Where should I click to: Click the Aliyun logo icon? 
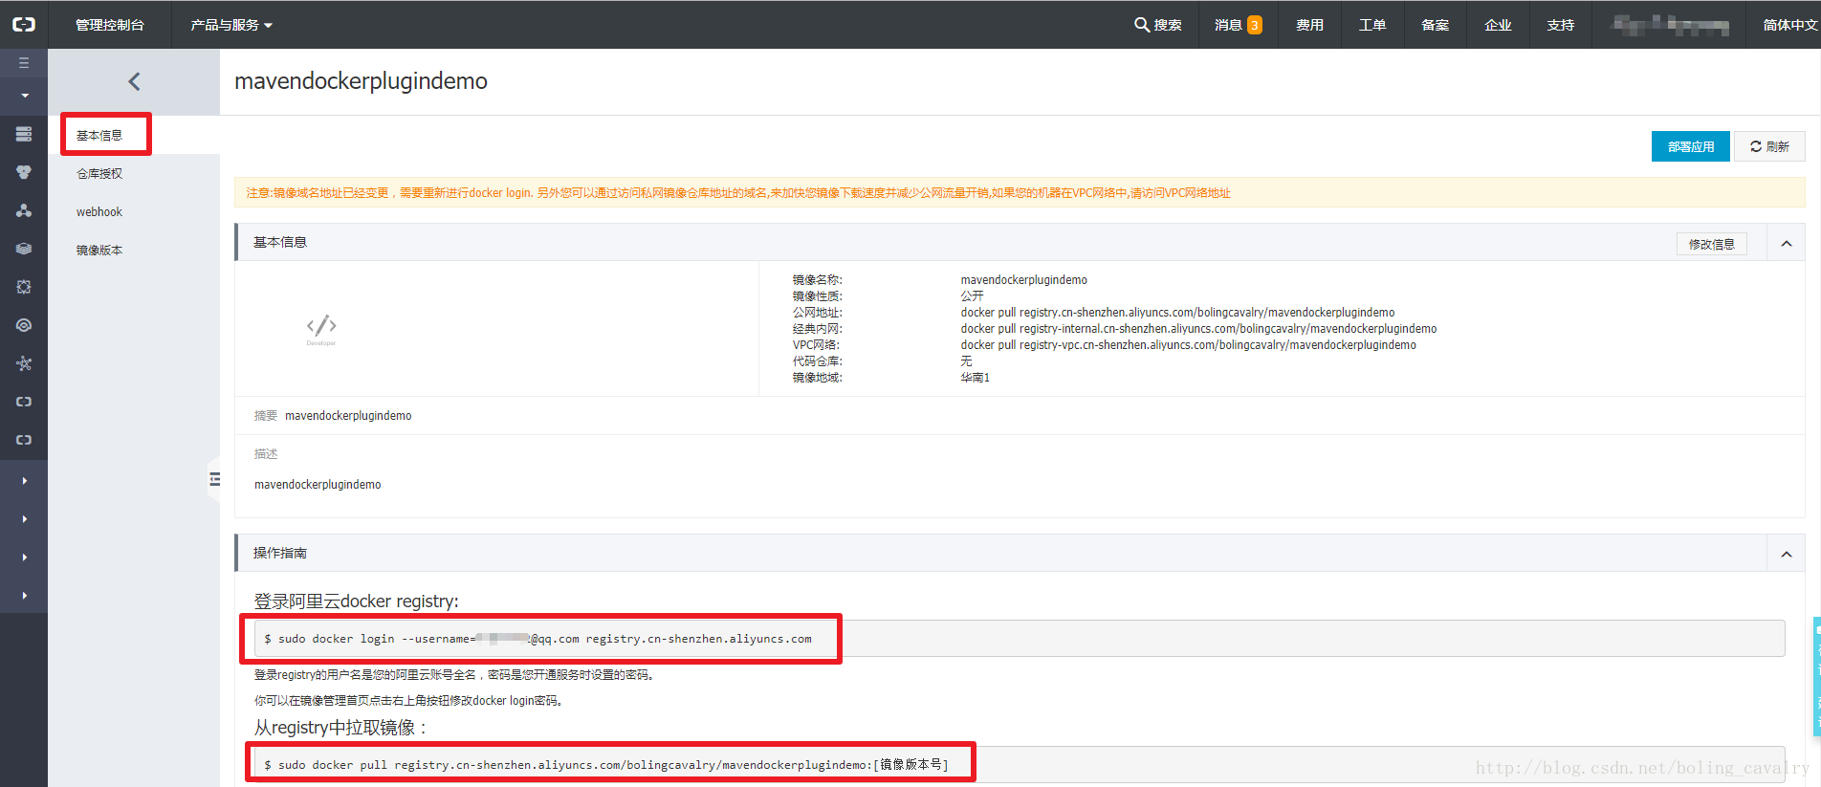click(x=24, y=25)
